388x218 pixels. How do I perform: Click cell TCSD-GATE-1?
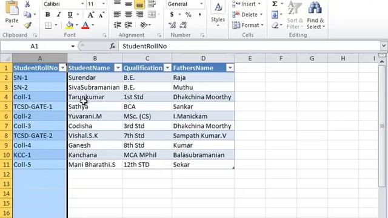pyautogui.click(x=39, y=107)
